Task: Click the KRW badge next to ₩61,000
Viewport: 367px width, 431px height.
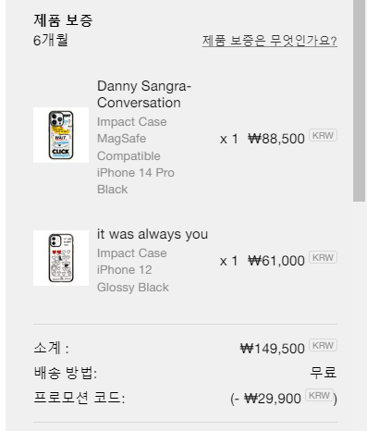Action: [323, 257]
